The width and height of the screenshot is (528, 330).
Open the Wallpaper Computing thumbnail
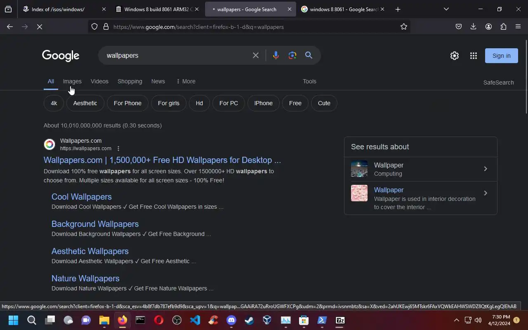click(359, 169)
